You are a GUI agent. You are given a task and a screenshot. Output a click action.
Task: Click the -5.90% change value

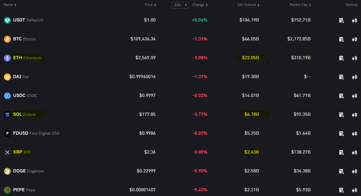point(200,171)
